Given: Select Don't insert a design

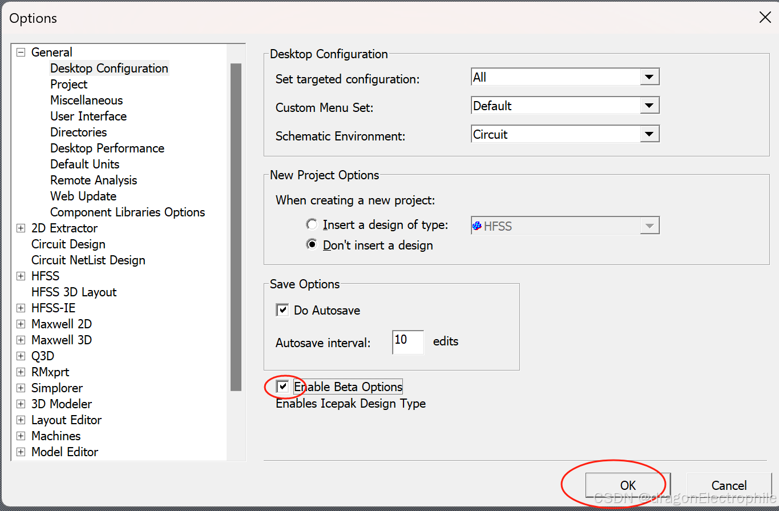Looking at the screenshot, I should pyautogui.click(x=312, y=245).
